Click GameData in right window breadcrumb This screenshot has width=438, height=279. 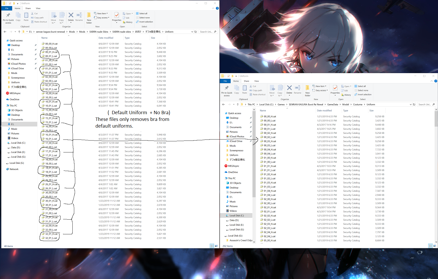(333, 104)
